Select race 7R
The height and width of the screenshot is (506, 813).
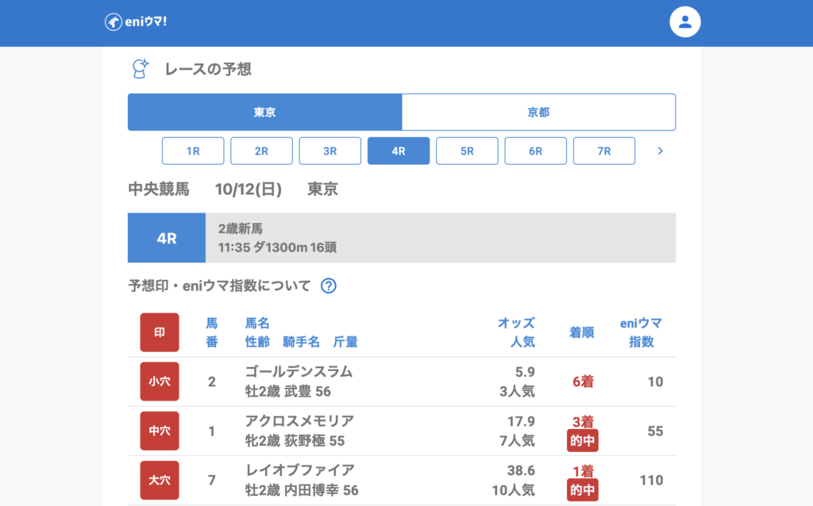603,151
